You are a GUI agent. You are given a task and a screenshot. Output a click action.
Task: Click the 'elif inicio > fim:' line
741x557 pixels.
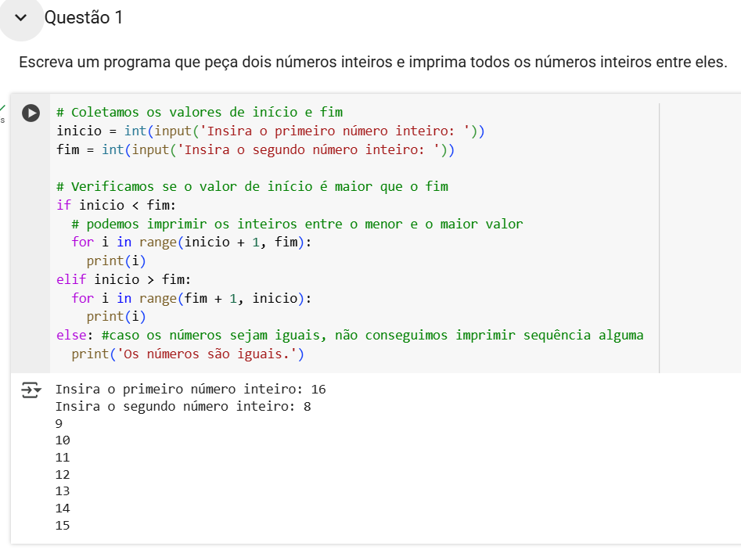(x=124, y=280)
